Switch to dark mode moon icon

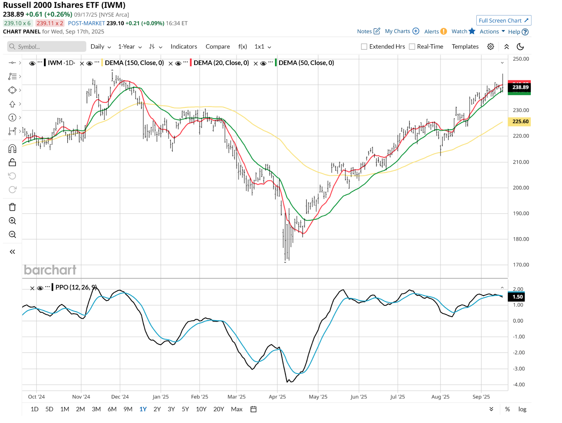tap(521, 46)
